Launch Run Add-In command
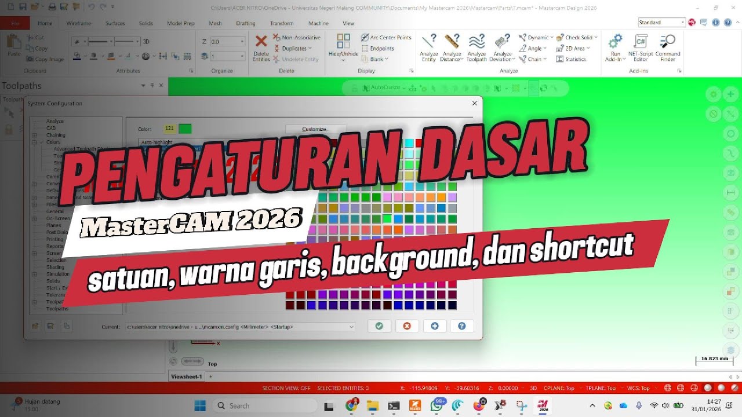This screenshot has width=742, height=417. (x=615, y=47)
